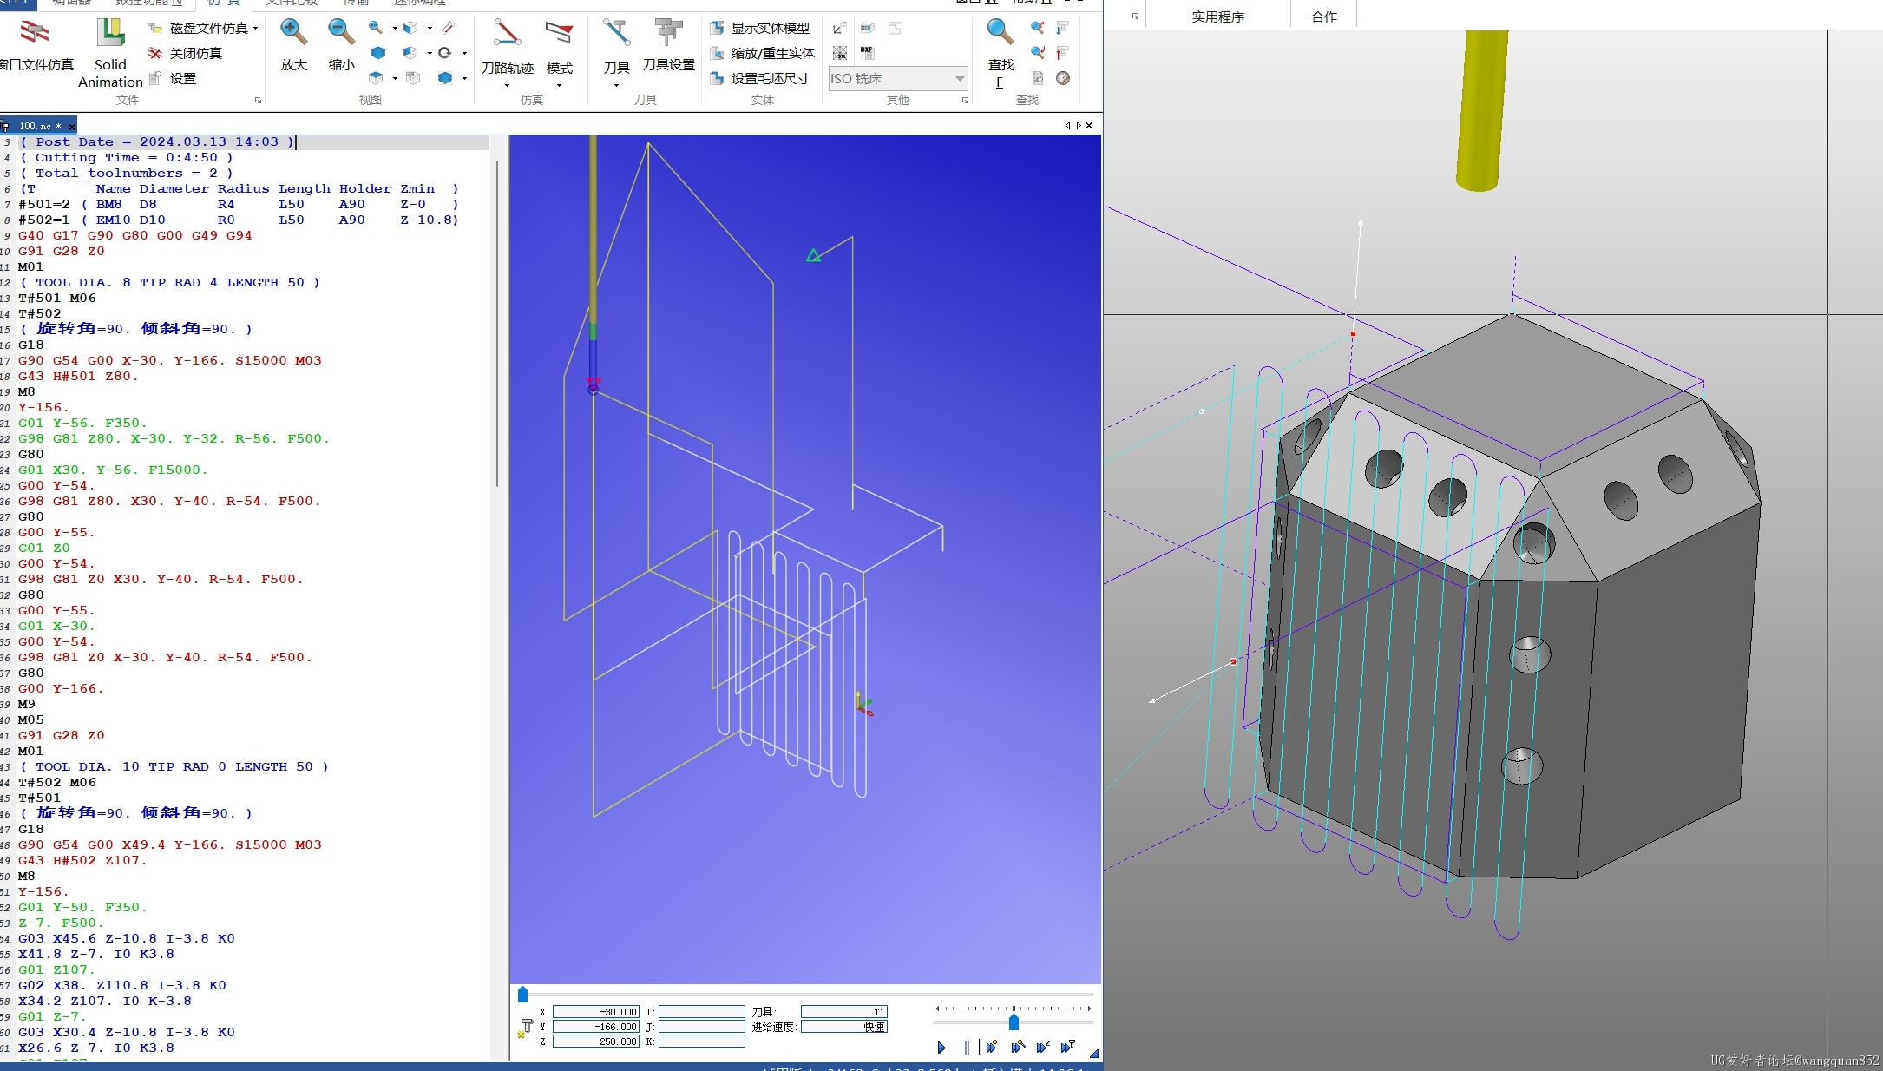Click the DXF export icon
The width and height of the screenshot is (1883, 1071).
coord(867,53)
